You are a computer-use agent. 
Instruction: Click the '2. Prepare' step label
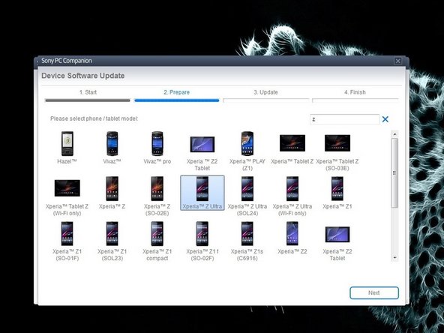pyautogui.click(x=177, y=92)
